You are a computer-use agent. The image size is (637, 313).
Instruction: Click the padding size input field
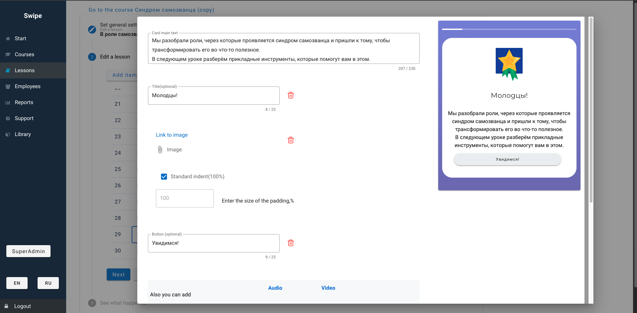coord(185,198)
